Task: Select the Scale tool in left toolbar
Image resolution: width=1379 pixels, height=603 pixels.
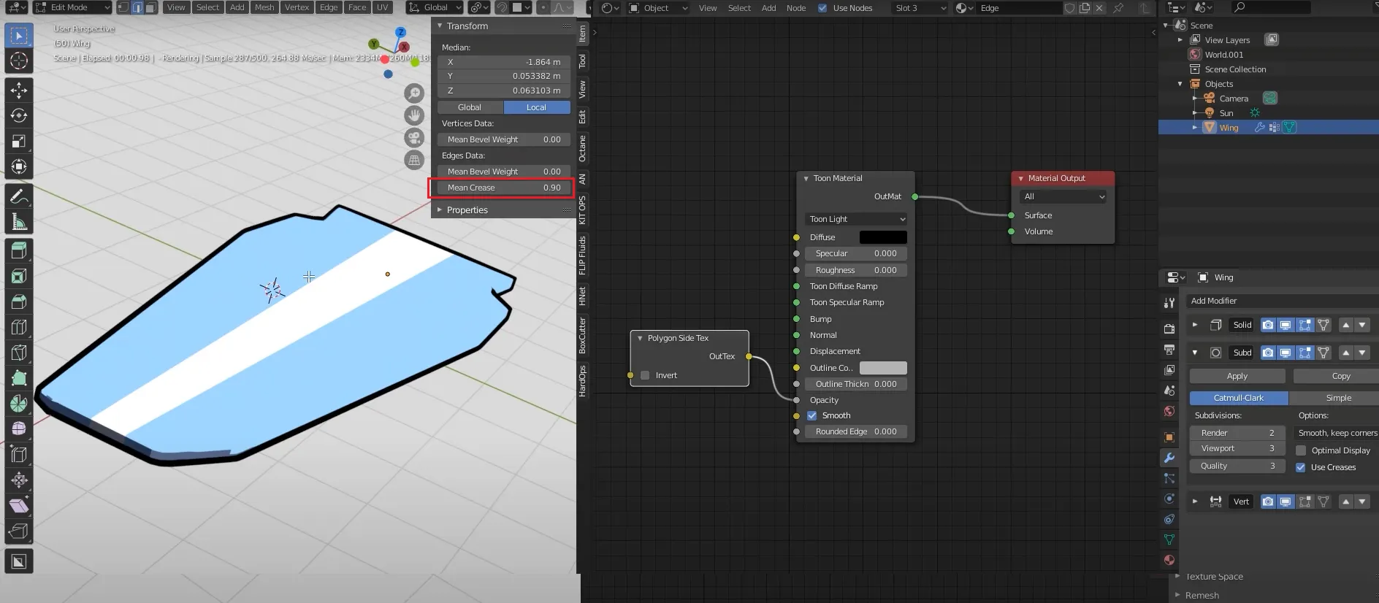Action: (x=19, y=141)
